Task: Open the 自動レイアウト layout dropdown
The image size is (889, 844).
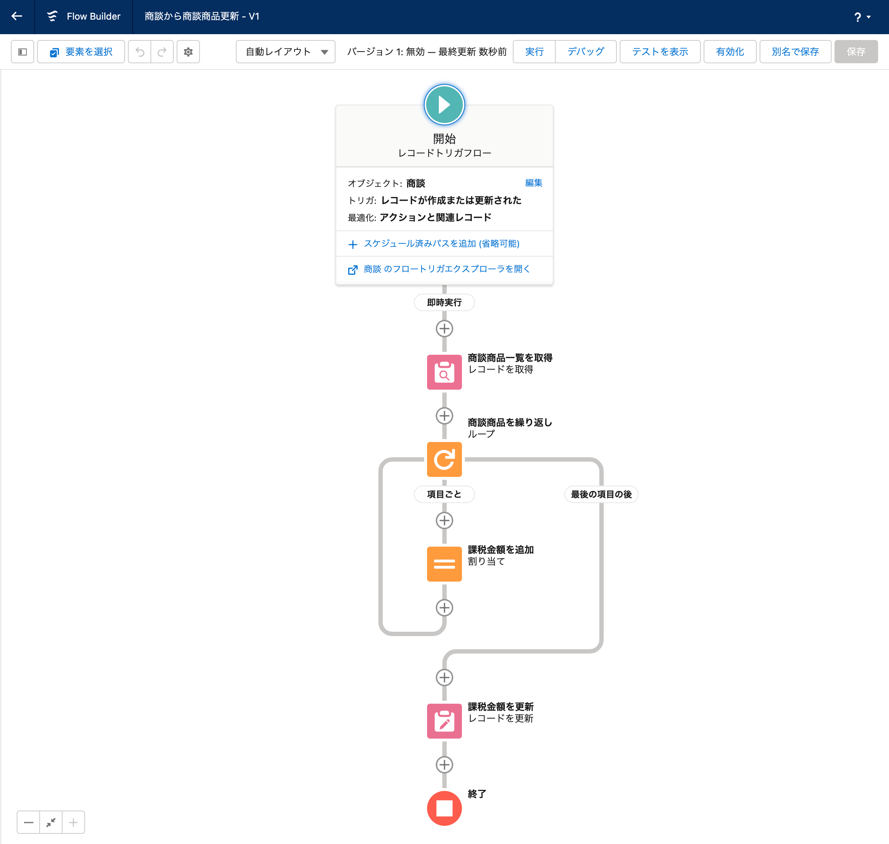Action: point(285,51)
